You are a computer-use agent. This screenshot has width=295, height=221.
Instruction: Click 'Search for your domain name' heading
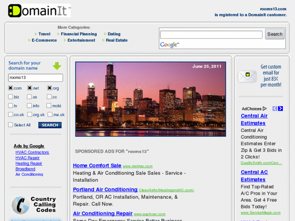(24, 65)
